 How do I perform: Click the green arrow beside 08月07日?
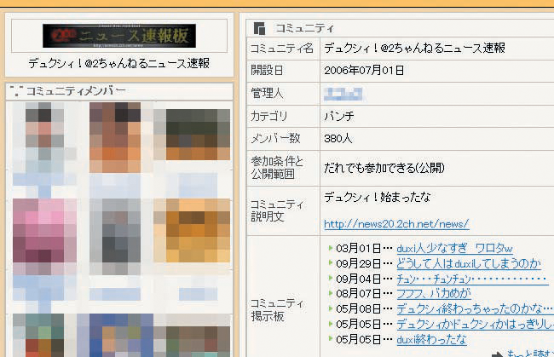click(x=331, y=293)
